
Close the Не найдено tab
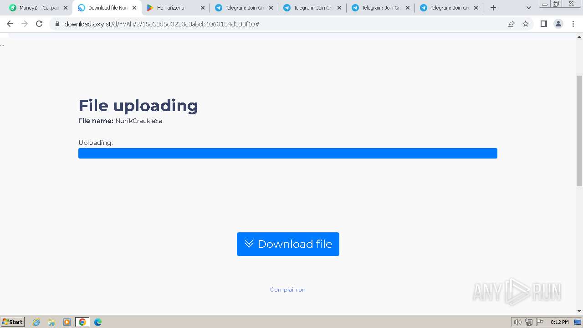(x=203, y=8)
